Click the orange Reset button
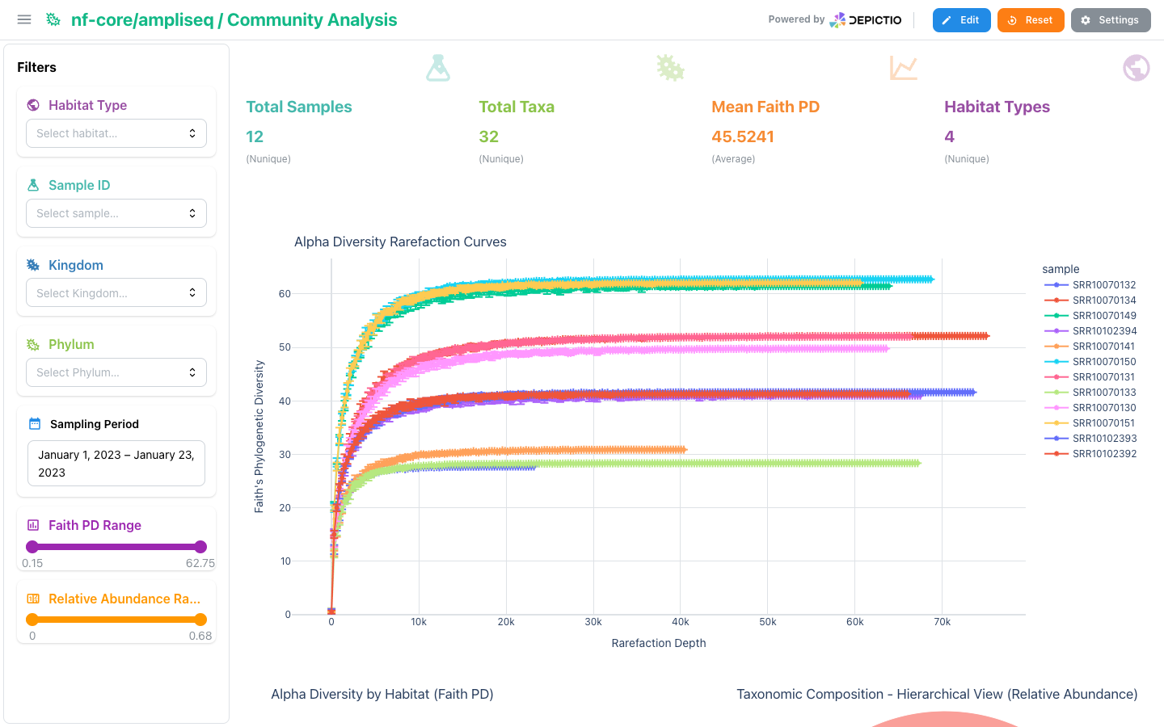Image resolution: width=1164 pixels, height=727 pixels. [x=1031, y=20]
